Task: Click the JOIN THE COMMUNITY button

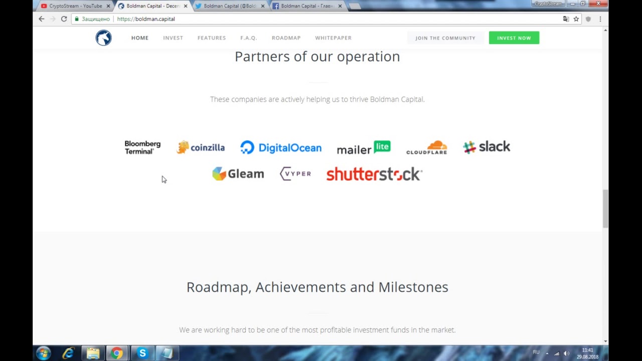Action: click(x=445, y=38)
